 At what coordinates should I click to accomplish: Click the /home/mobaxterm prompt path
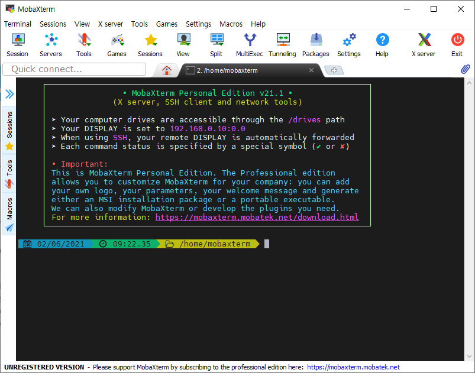click(215, 244)
